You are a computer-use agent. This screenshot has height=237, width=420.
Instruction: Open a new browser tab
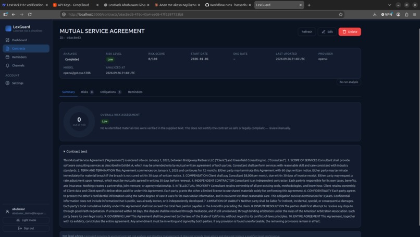pos(309,5)
